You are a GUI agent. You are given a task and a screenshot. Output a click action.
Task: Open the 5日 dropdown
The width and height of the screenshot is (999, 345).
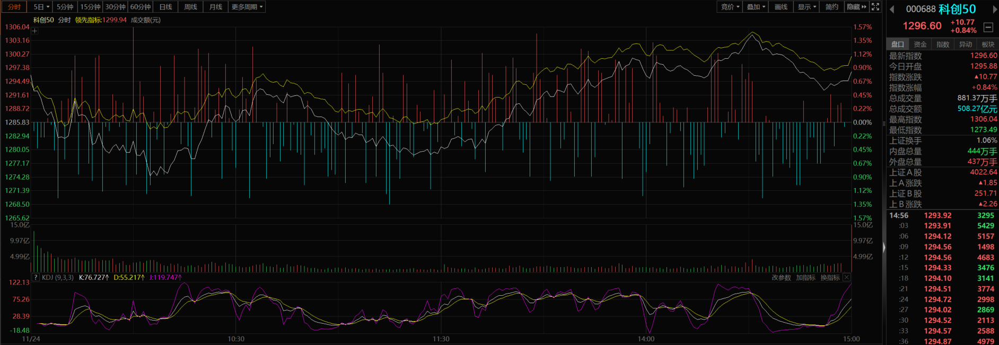[41, 7]
